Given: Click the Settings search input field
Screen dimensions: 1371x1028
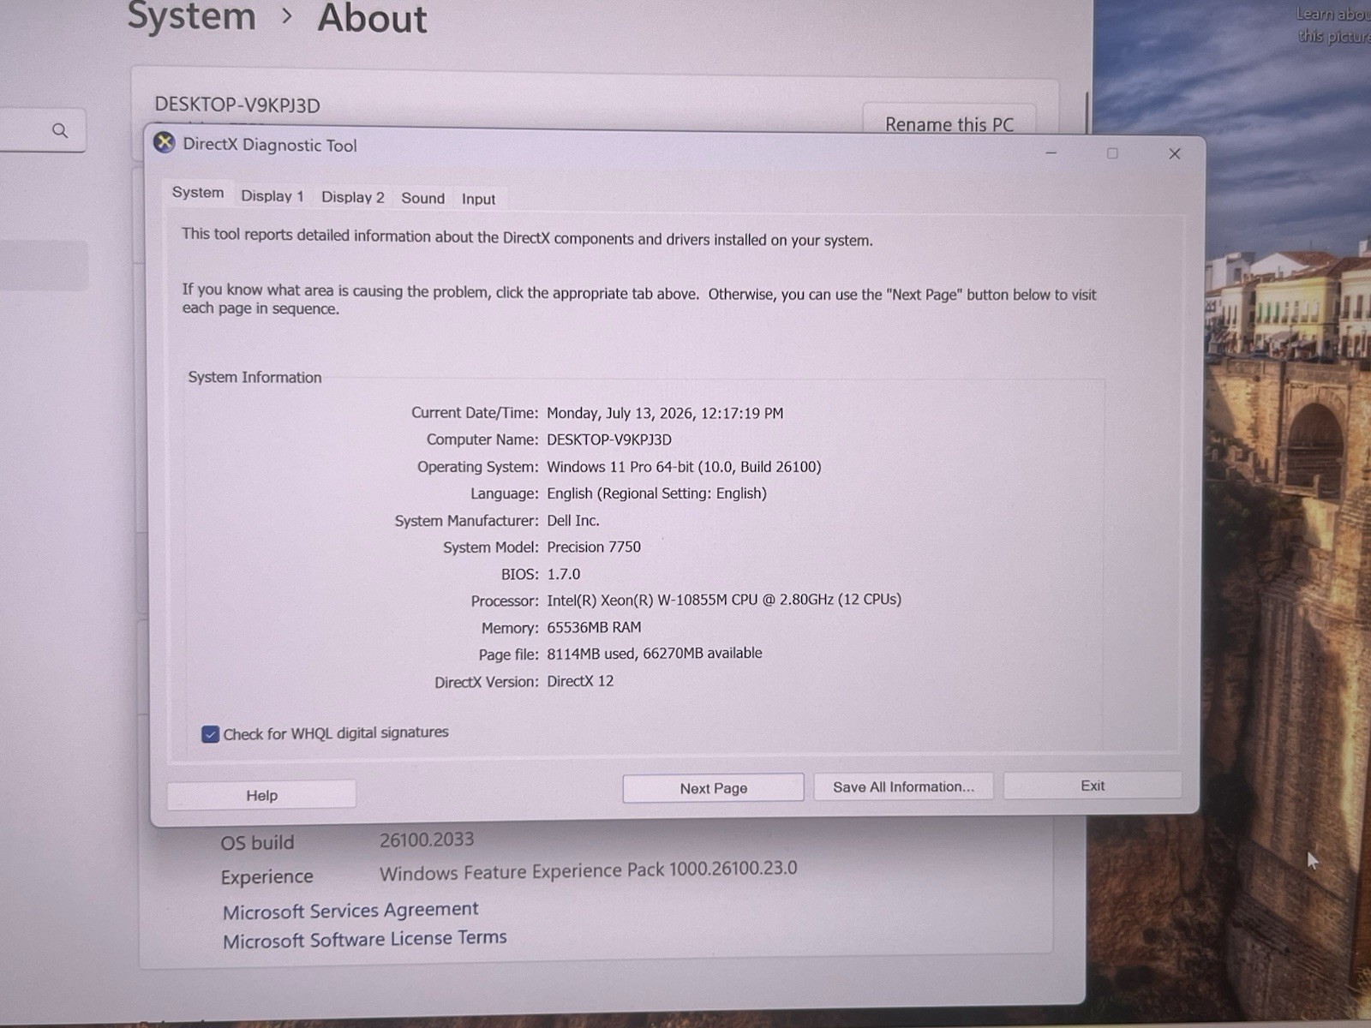Looking at the screenshot, I should (x=42, y=130).
